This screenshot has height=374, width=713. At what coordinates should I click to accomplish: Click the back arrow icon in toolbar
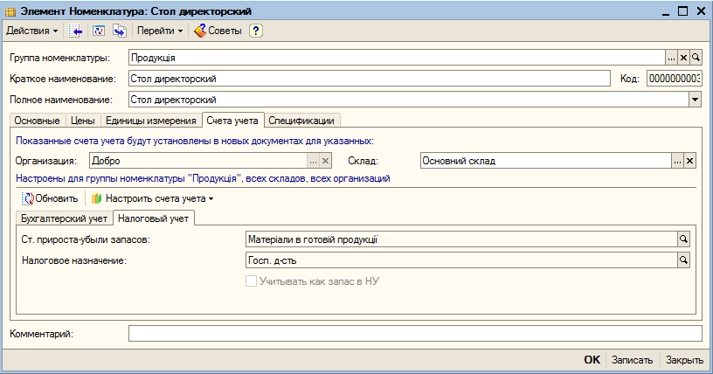tap(75, 31)
